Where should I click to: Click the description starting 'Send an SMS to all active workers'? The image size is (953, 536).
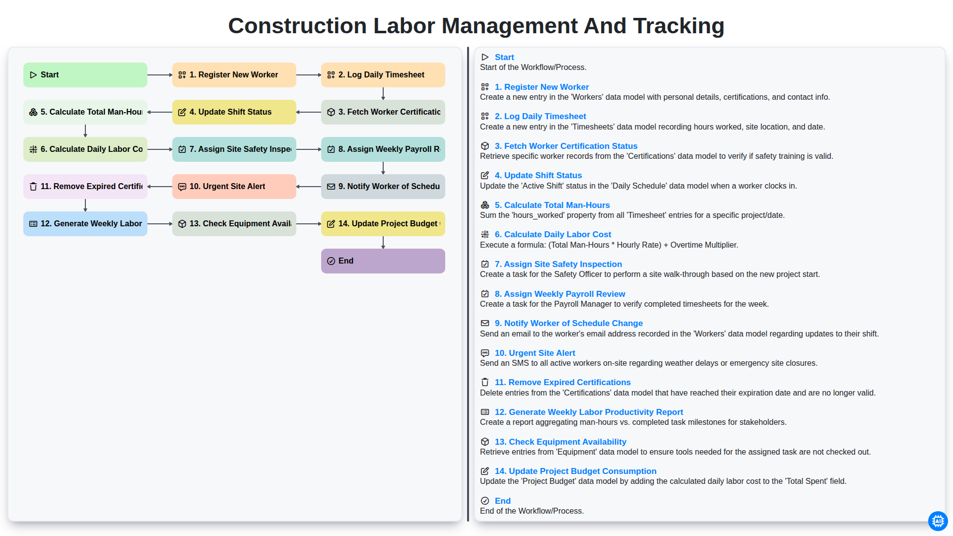(x=648, y=363)
